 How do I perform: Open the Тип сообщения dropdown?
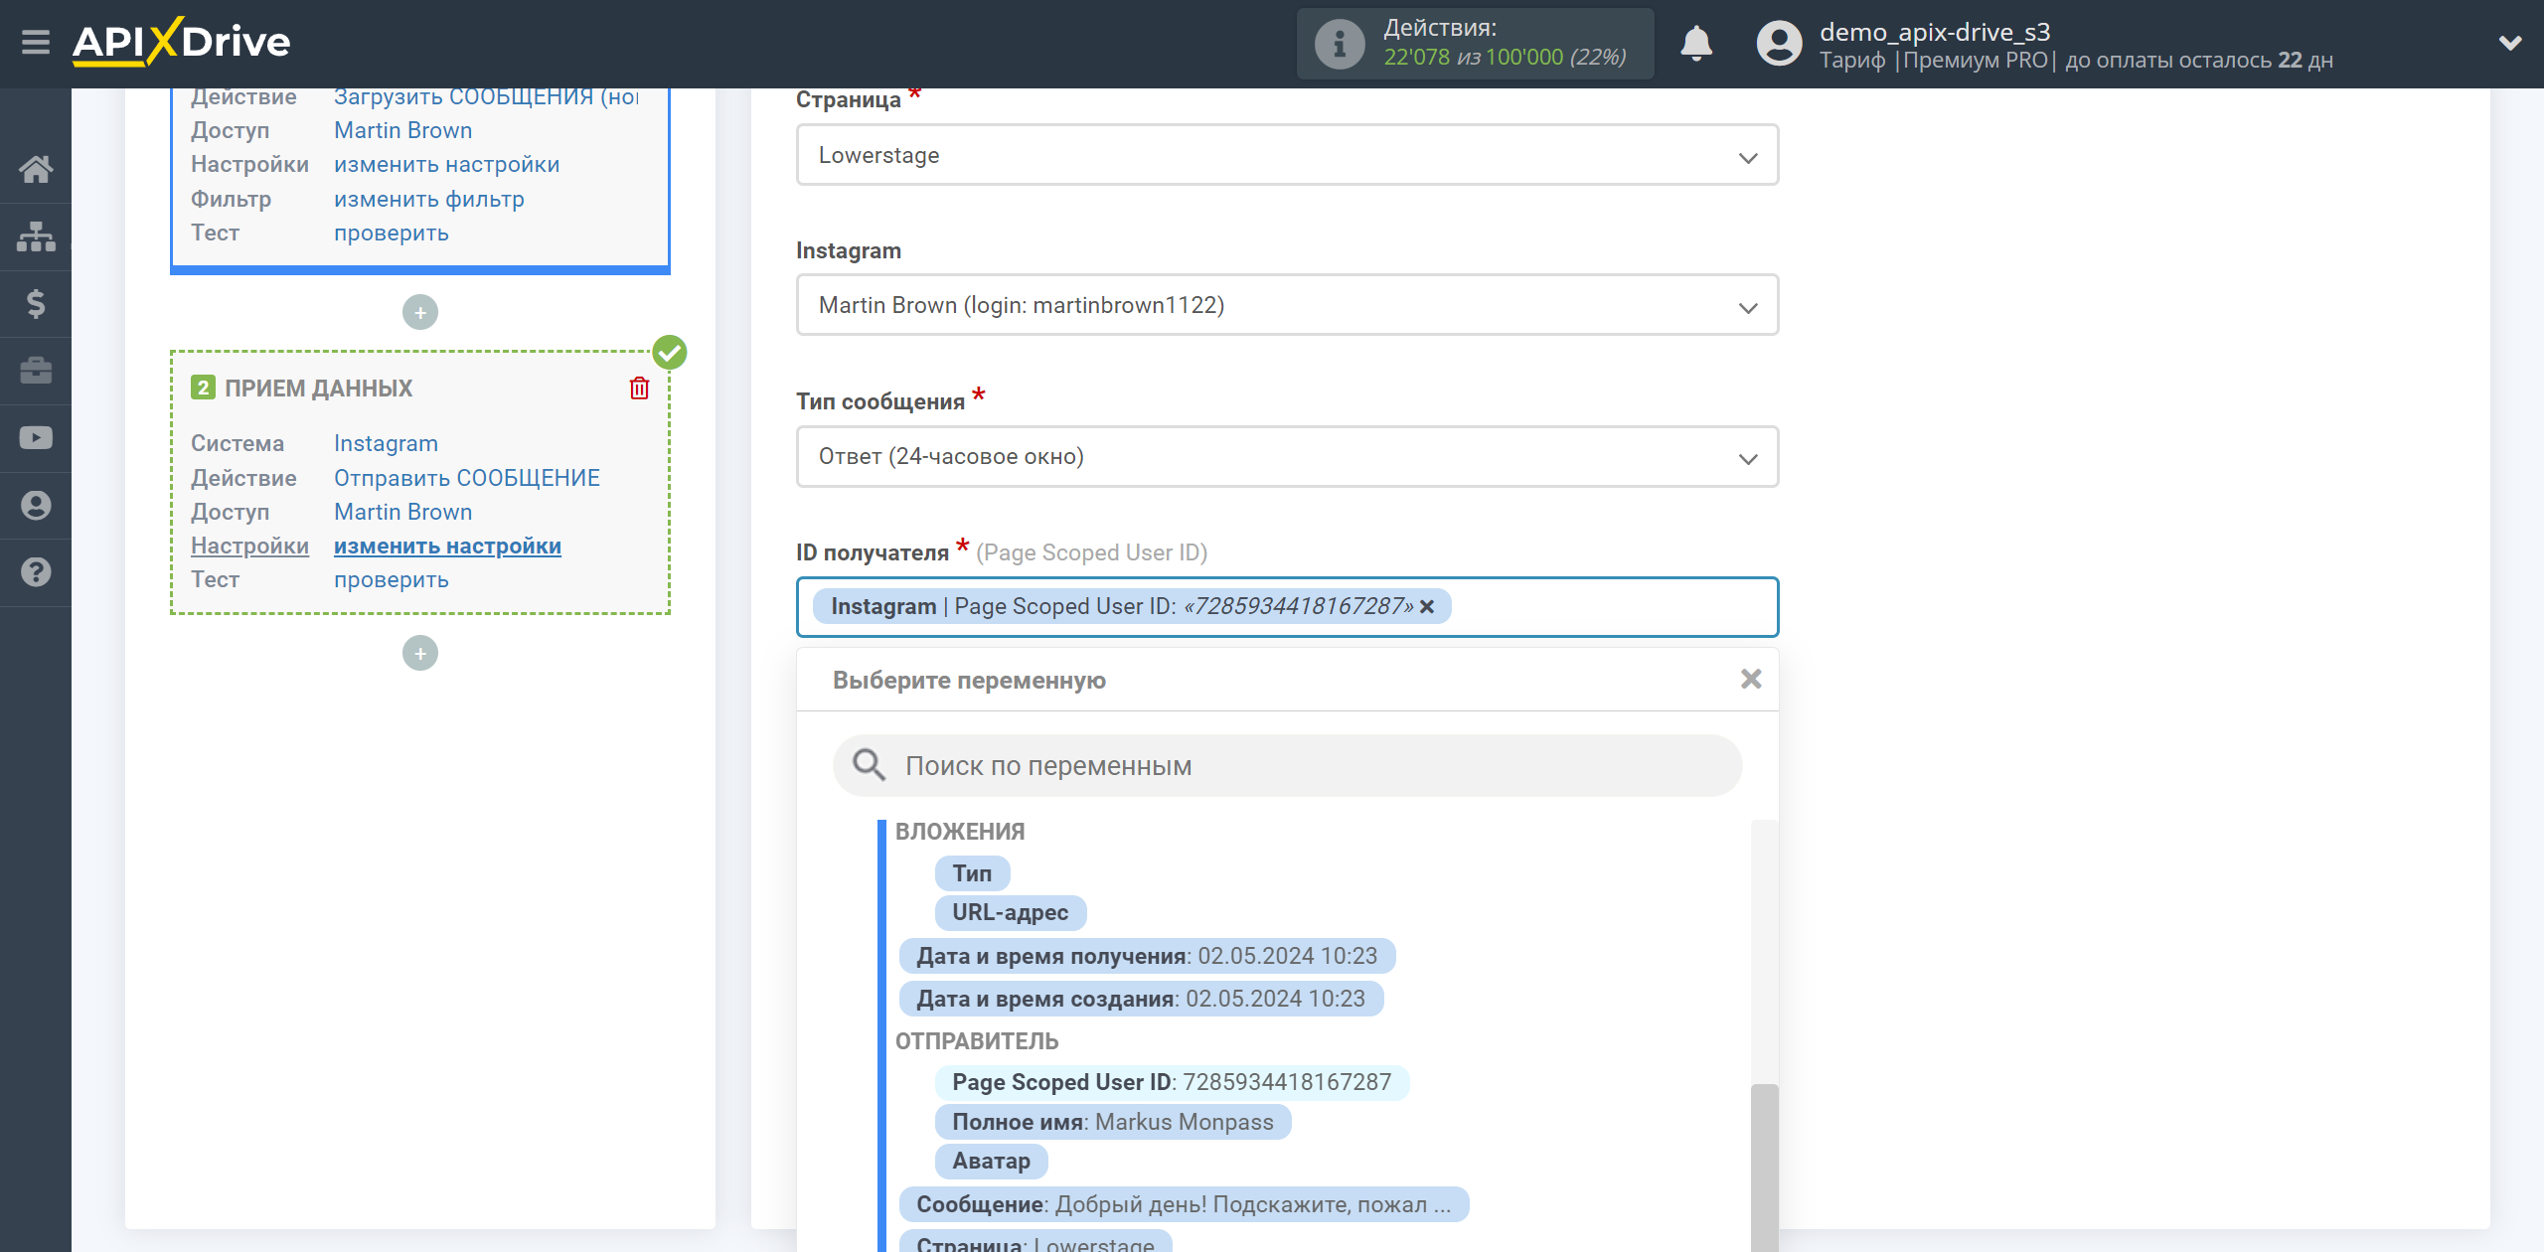point(1287,457)
